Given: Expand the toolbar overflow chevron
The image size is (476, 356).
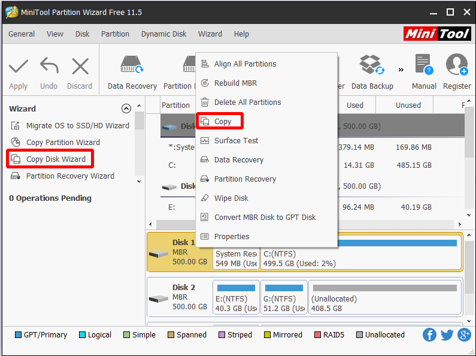Looking at the screenshot, I should pyautogui.click(x=401, y=70).
